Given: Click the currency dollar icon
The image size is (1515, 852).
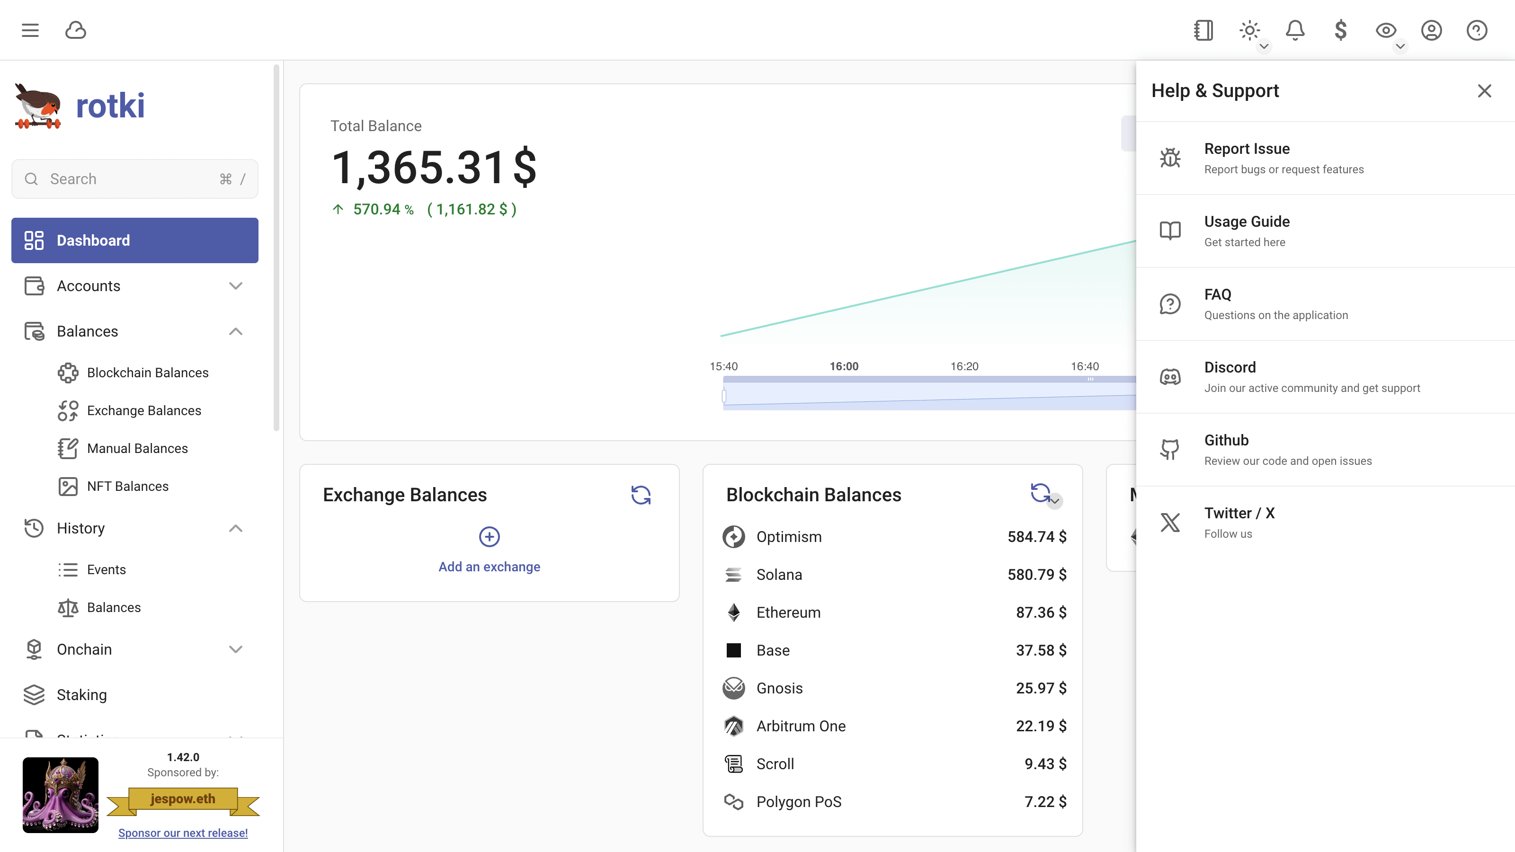Looking at the screenshot, I should (x=1340, y=30).
